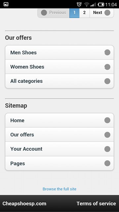
Task: Click the arrow icon beside All categories
Action: (x=107, y=81)
